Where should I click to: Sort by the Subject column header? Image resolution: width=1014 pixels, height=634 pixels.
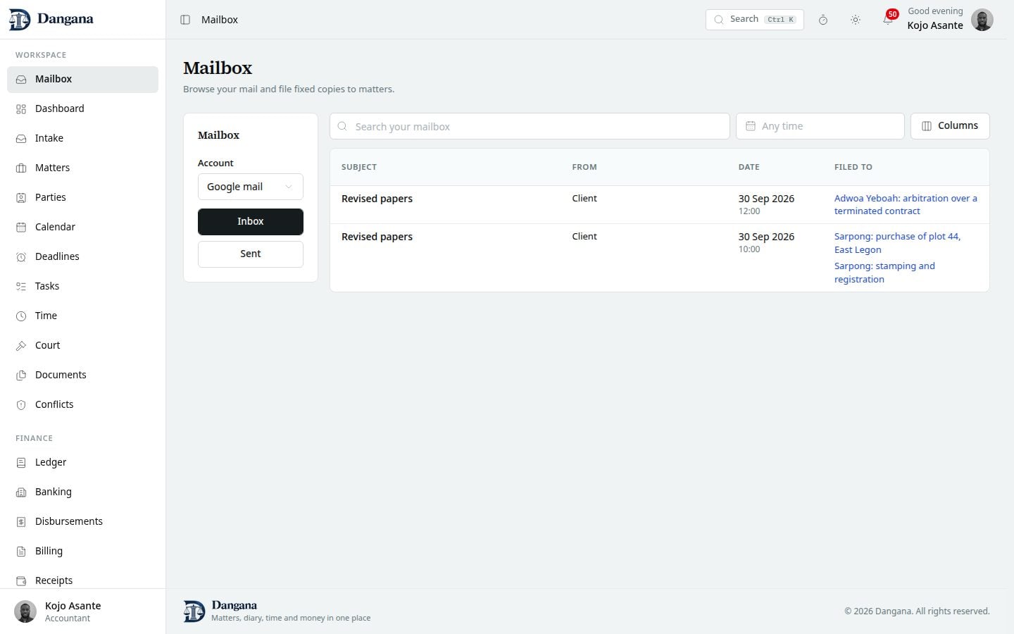(359, 168)
